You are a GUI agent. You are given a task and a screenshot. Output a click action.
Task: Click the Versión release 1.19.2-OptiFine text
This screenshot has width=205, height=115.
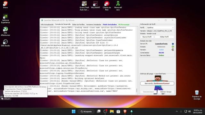(x=156, y=31)
